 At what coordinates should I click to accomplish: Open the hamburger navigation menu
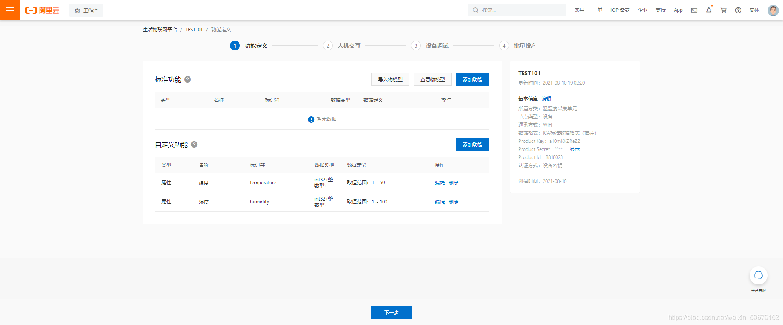(x=10, y=10)
